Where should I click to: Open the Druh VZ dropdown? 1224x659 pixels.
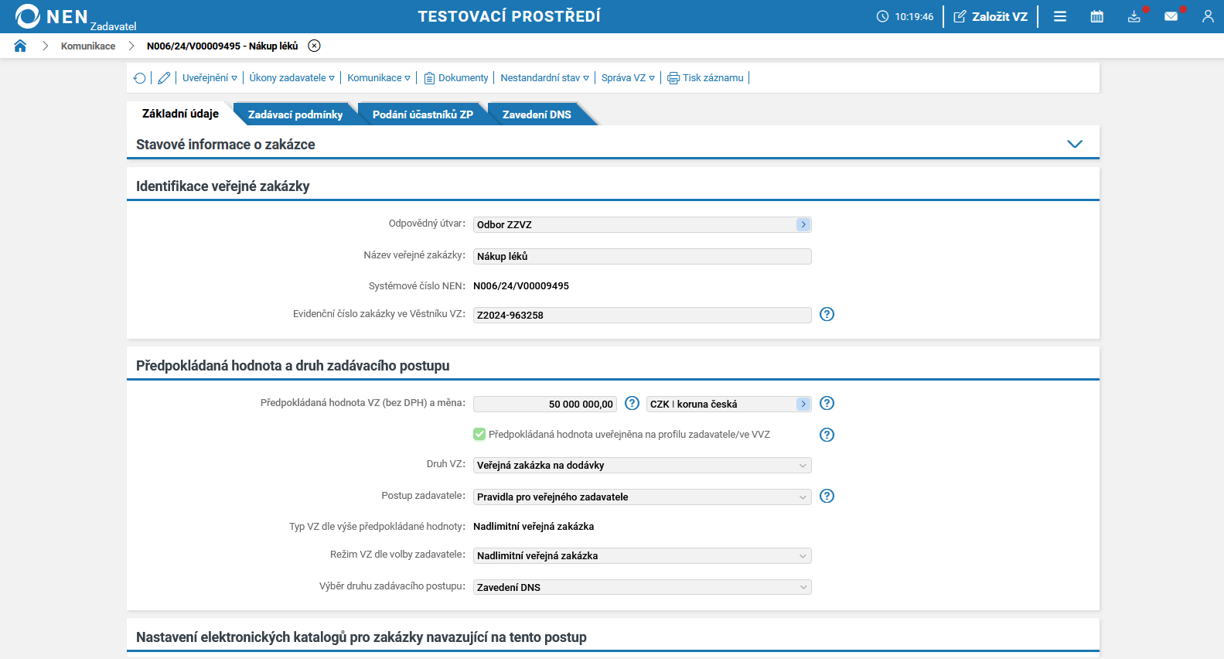[x=642, y=465]
